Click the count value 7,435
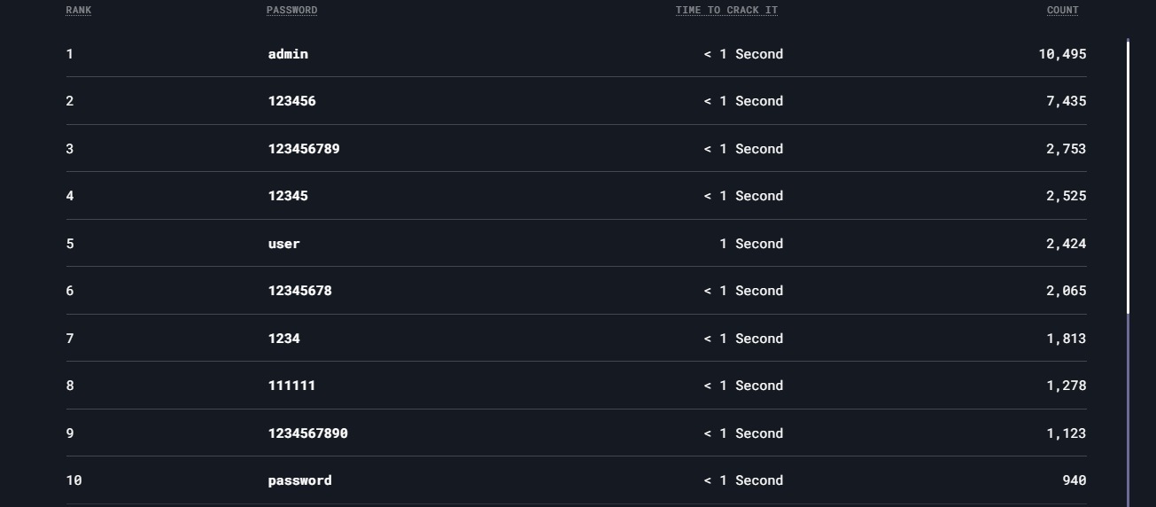Image resolution: width=1156 pixels, height=507 pixels. (1066, 101)
